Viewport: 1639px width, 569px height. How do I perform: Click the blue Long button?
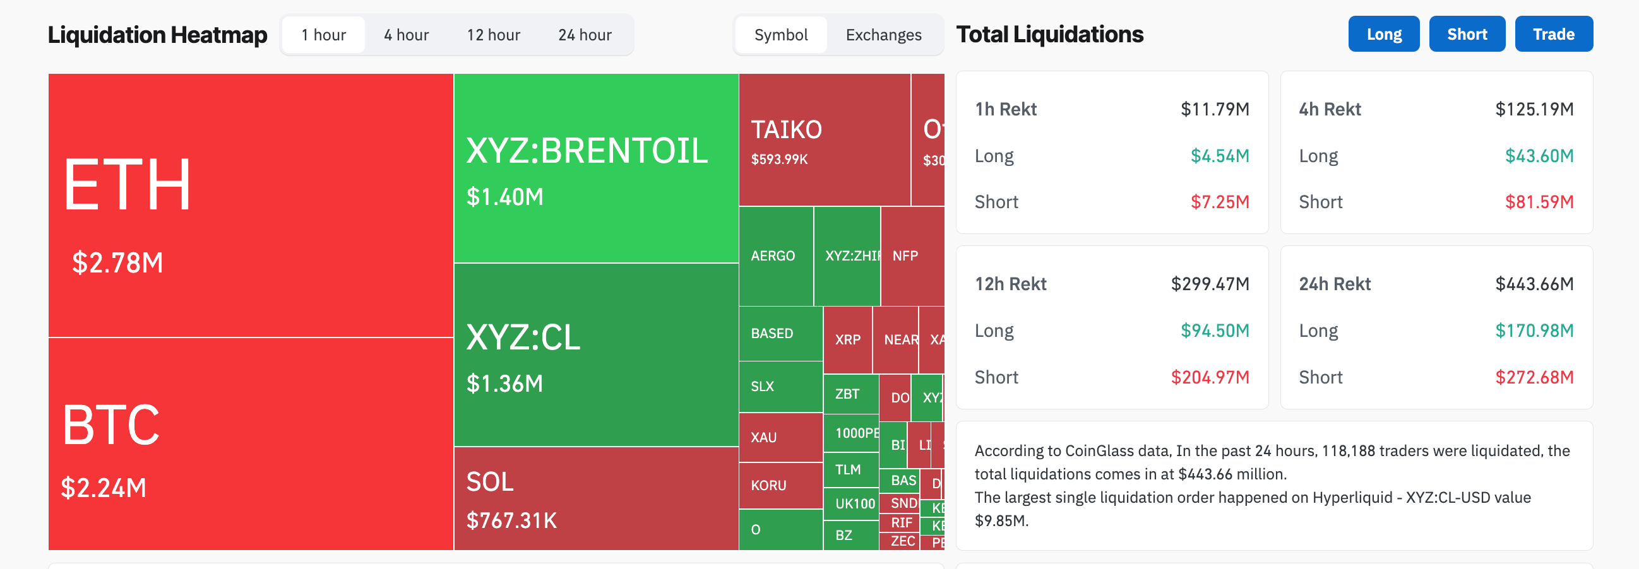1383,34
